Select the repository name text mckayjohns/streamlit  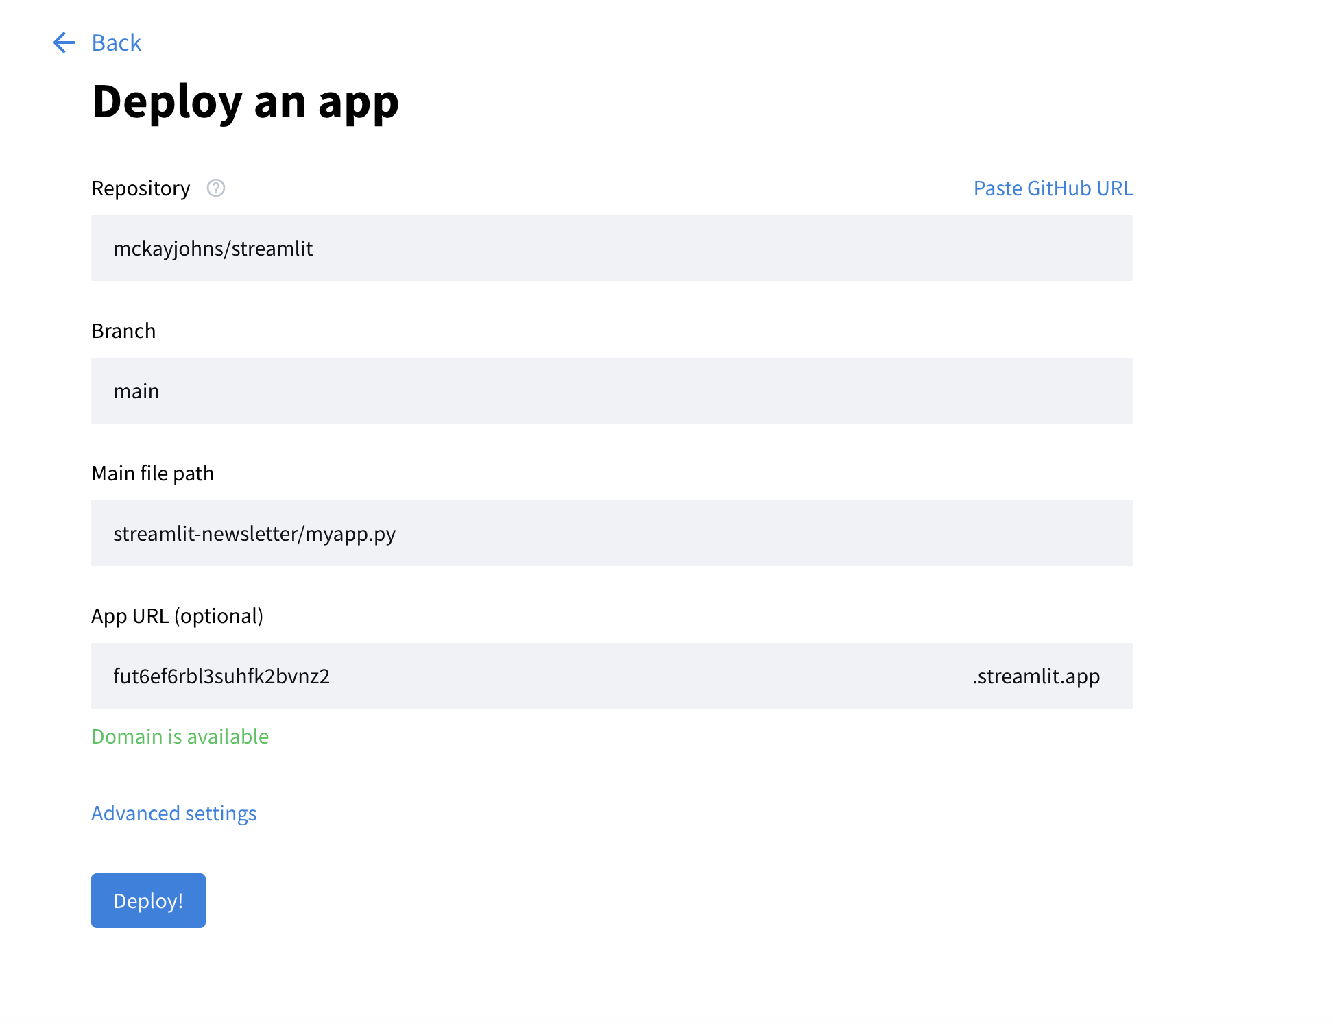[214, 248]
